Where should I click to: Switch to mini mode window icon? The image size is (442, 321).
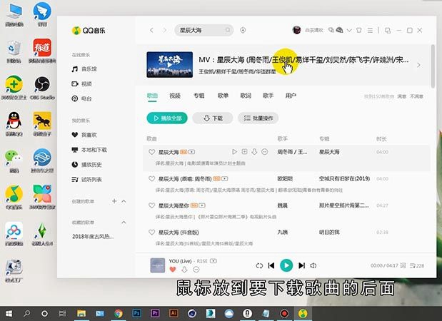tap(388, 31)
